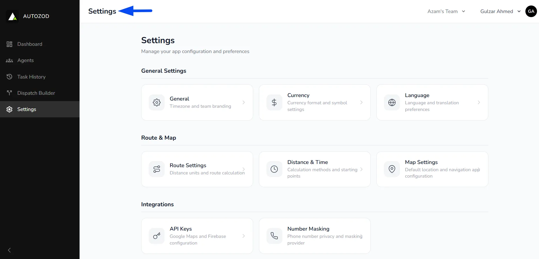Click the chevron arrow on Currency card
Viewport: 539px width, 259px height.
tap(361, 102)
